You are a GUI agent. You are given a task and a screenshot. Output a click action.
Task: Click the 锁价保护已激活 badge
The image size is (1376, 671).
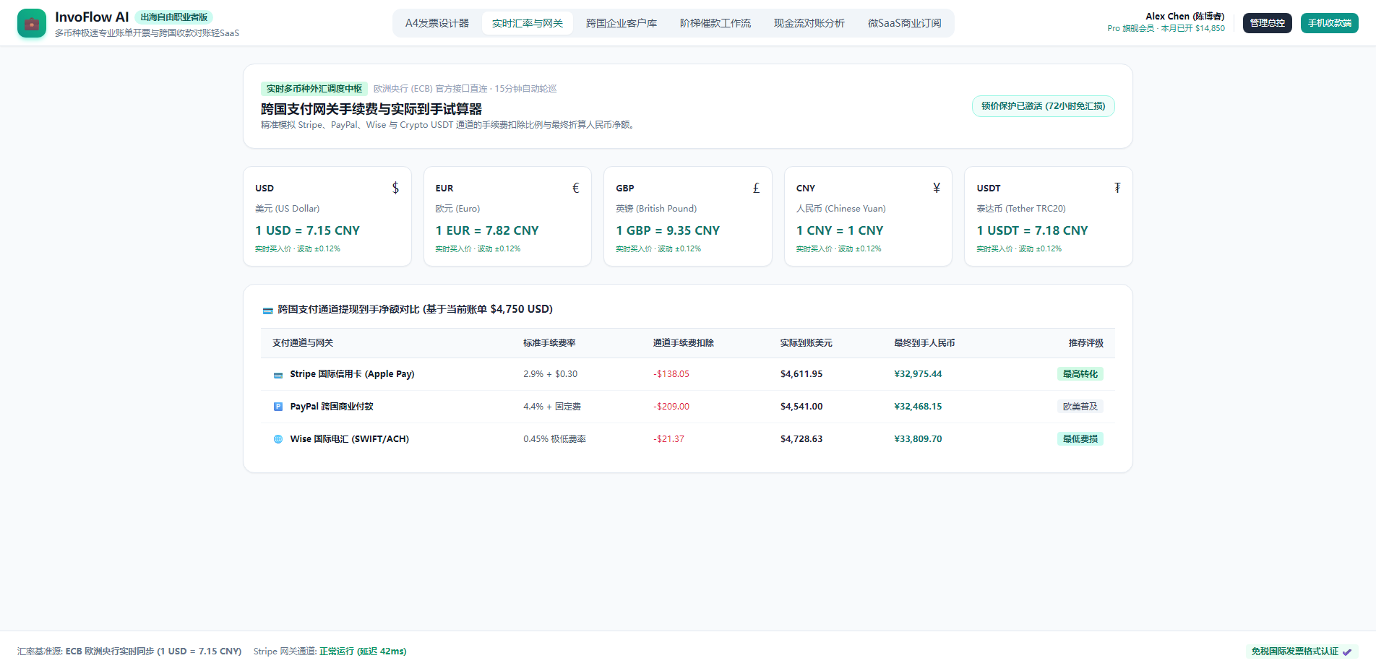[1044, 106]
